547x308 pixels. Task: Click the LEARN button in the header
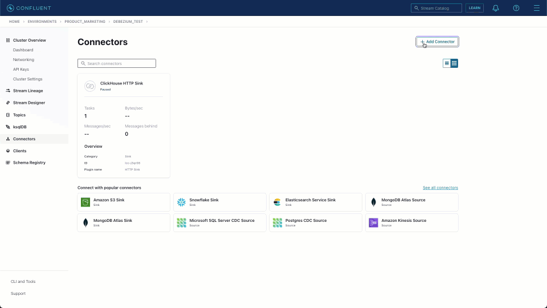pyautogui.click(x=475, y=8)
